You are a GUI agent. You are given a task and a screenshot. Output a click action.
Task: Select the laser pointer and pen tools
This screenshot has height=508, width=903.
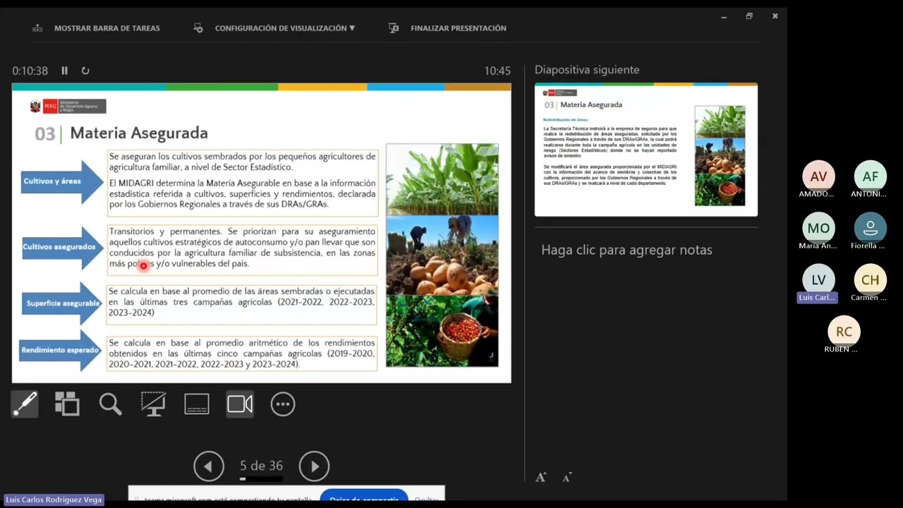pos(25,404)
